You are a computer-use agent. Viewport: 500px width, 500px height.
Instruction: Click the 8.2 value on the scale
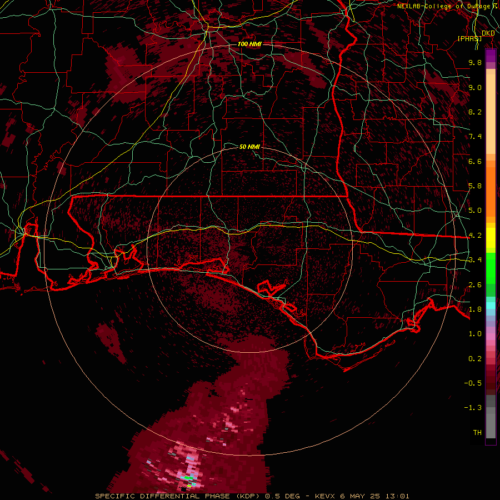pos(475,112)
